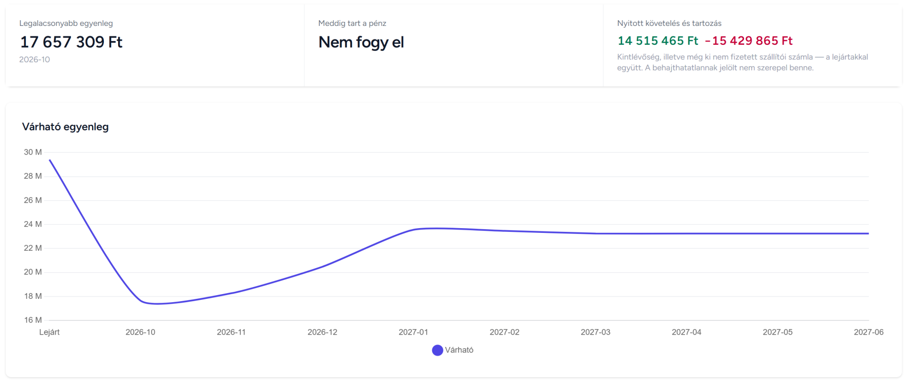Select the "Legalacsonyabb egyenleg" card label
Image resolution: width=907 pixels, height=387 pixels.
(x=66, y=23)
